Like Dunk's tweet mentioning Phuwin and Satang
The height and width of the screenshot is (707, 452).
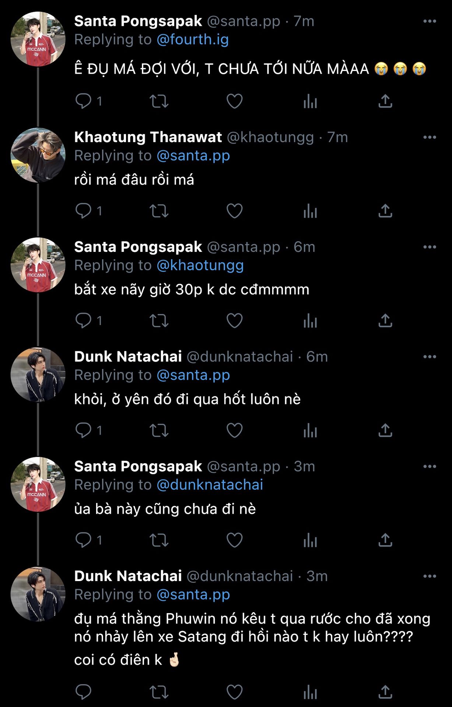pos(234,692)
